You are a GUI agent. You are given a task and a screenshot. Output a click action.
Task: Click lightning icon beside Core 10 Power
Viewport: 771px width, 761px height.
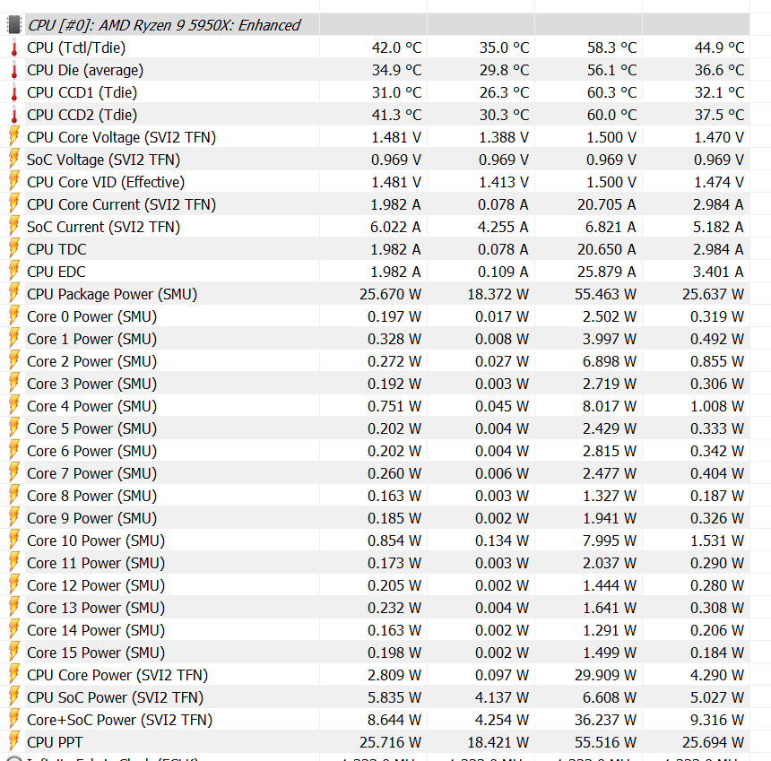14,540
